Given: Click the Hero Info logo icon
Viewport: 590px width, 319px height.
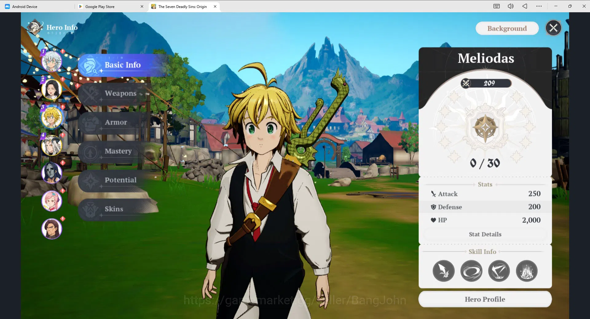Looking at the screenshot, I should [x=35, y=27].
